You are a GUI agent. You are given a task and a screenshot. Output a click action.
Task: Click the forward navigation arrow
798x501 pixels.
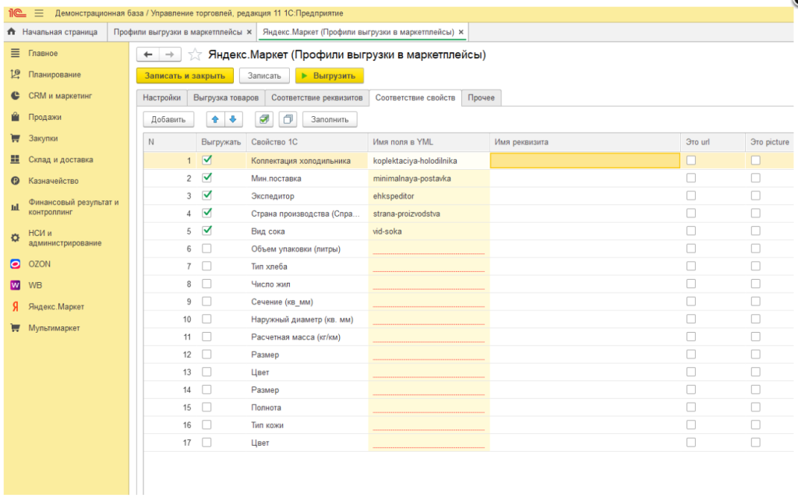[x=171, y=55]
